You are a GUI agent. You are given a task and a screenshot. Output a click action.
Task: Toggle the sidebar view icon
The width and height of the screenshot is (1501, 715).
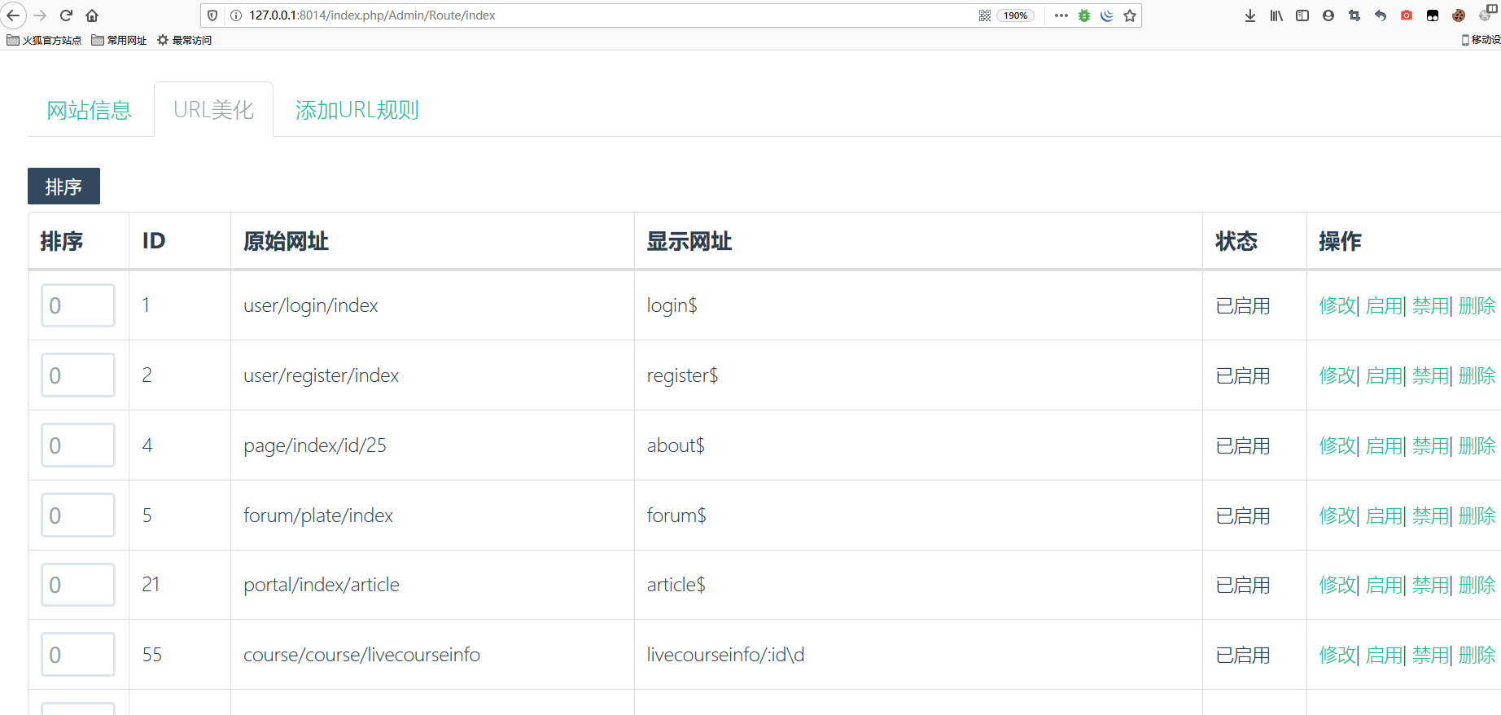click(x=1302, y=15)
